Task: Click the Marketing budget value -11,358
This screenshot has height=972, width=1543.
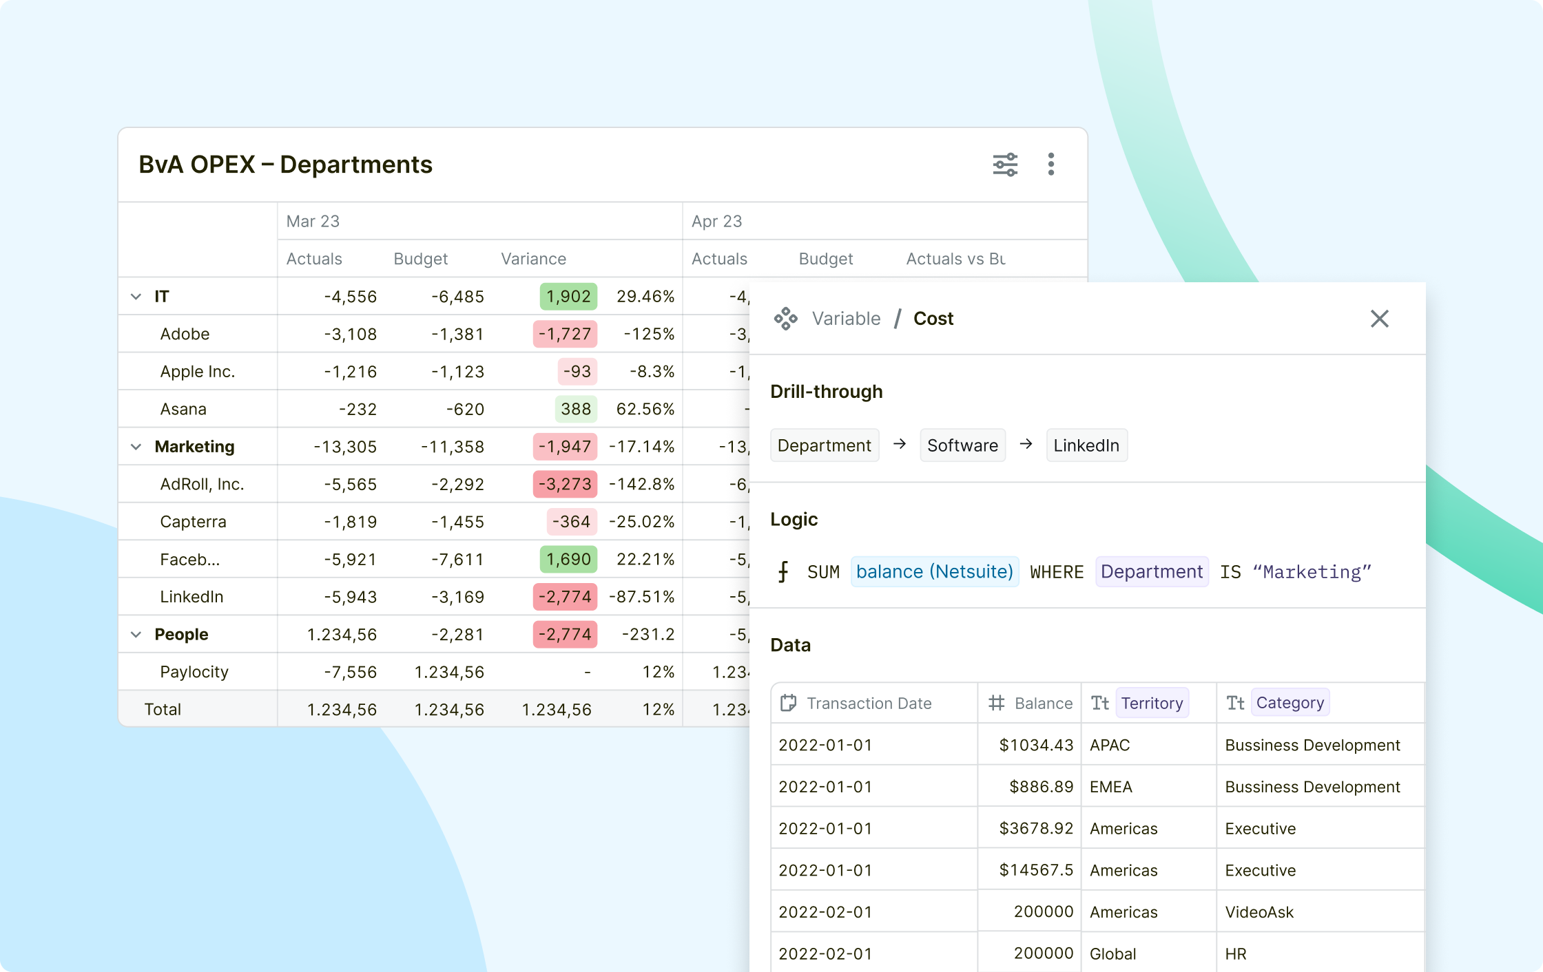Action: (x=453, y=447)
